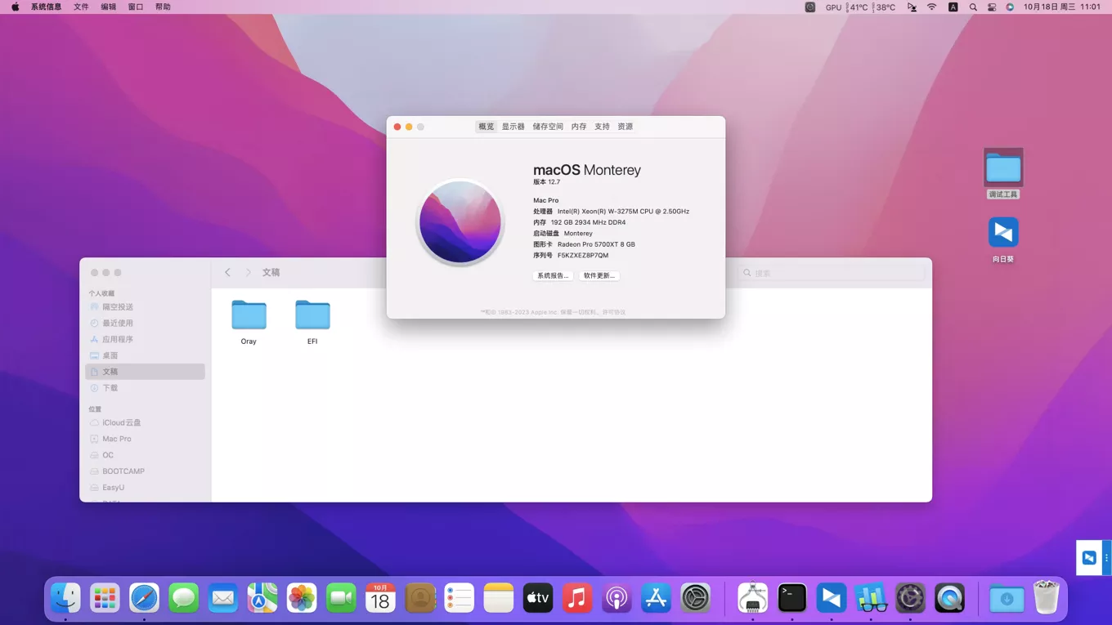
Task: Click the Finder search field
Action: (x=830, y=273)
